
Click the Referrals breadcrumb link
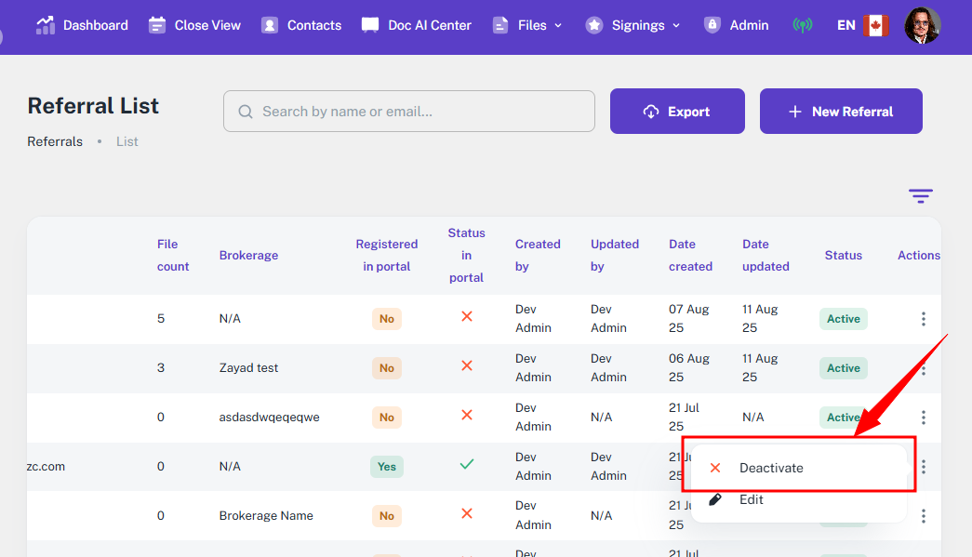point(55,141)
